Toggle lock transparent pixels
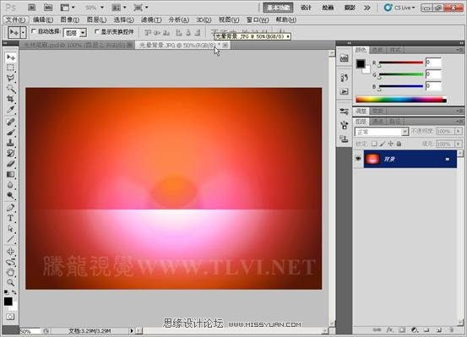 (x=374, y=144)
